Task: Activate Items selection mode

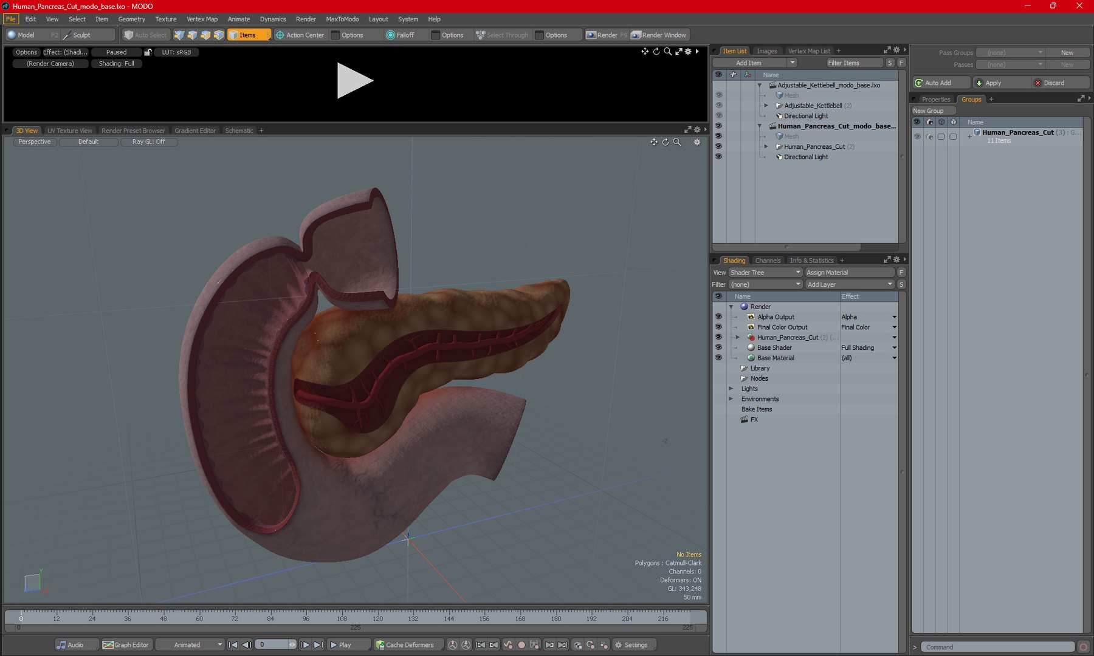Action: pos(249,35)
